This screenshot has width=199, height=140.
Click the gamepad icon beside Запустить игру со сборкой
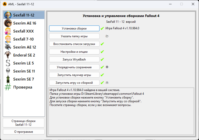click(107, 82)
